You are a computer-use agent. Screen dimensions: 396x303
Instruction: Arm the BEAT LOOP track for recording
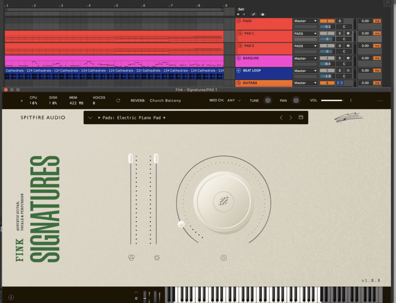(348, 70)
